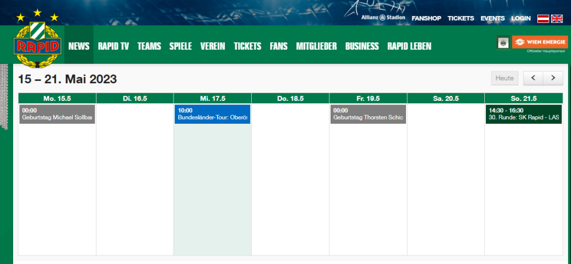Open Geburtstag Thorsten Schick event on Friday

point(368,114)
